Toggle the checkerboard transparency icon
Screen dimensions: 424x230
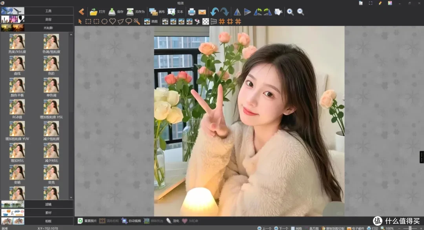click(205, 21)
